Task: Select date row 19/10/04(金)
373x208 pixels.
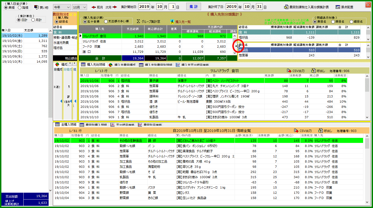Action: tap(25, 41)
